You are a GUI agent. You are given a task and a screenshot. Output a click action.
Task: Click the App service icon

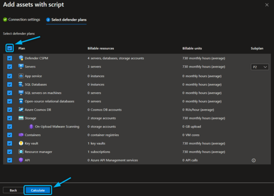[21, 76]
